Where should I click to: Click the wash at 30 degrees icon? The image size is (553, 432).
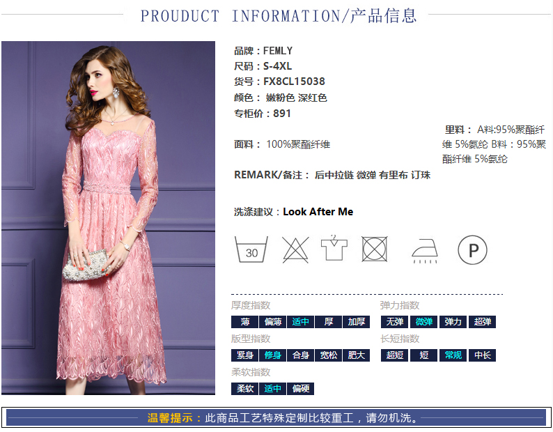click(x=251, y=249)
